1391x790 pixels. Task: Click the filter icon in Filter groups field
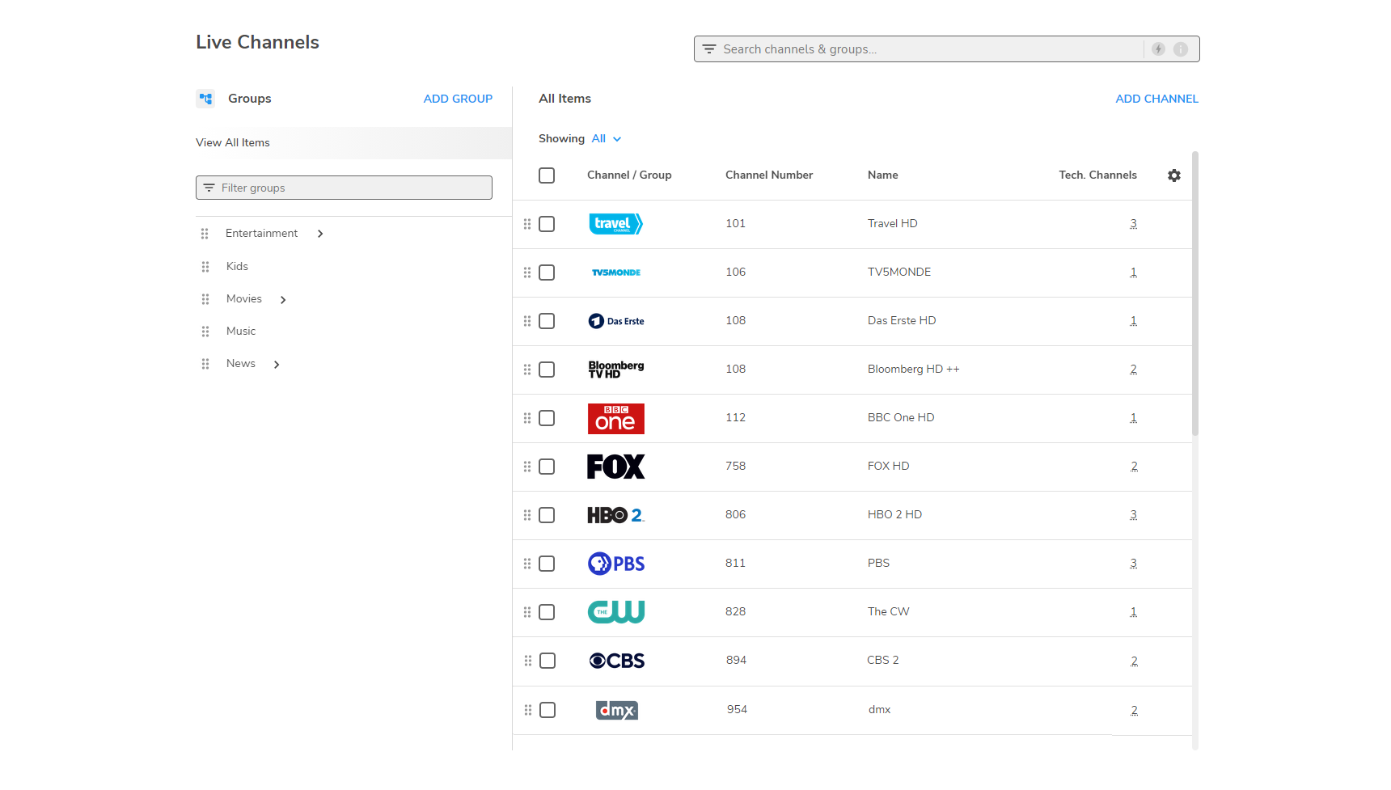[209, 188]
